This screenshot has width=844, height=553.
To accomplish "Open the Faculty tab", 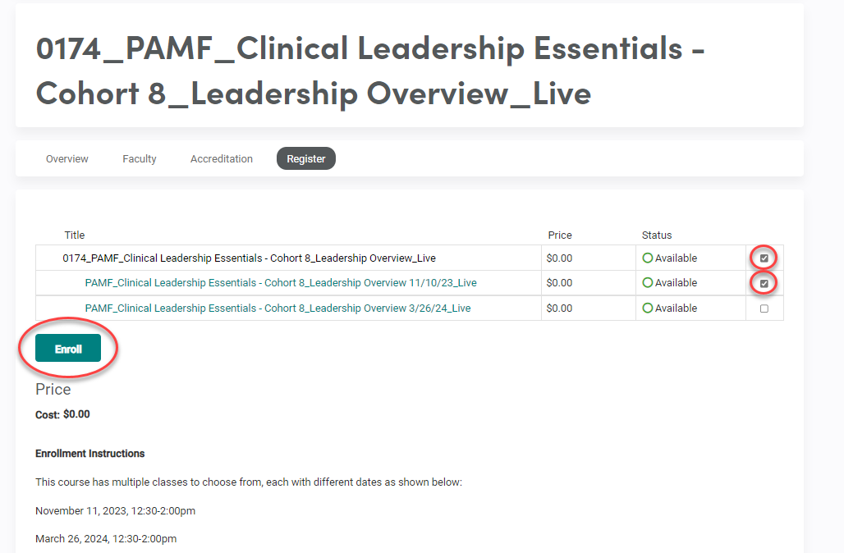I will (x=140, y=159).
